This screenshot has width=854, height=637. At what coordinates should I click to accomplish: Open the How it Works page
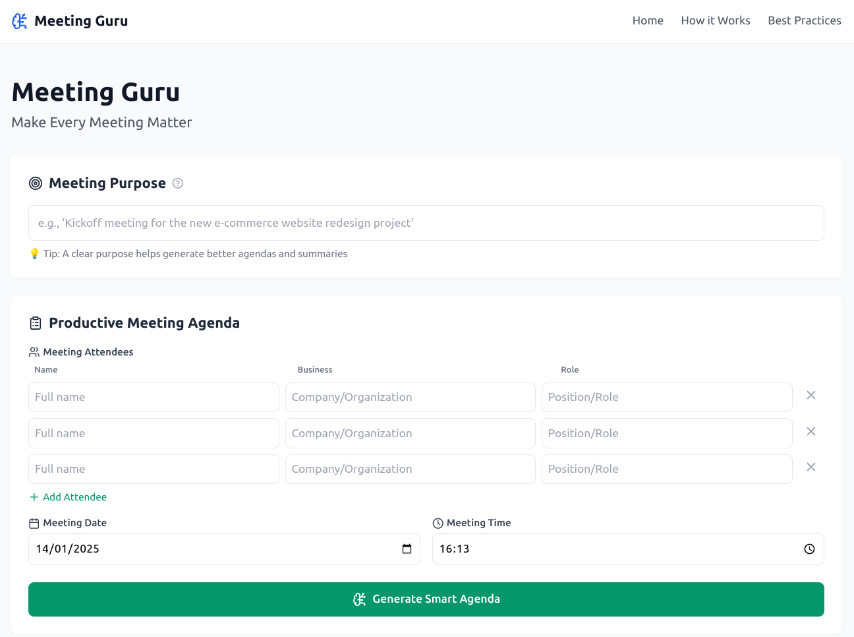[715, 21]
